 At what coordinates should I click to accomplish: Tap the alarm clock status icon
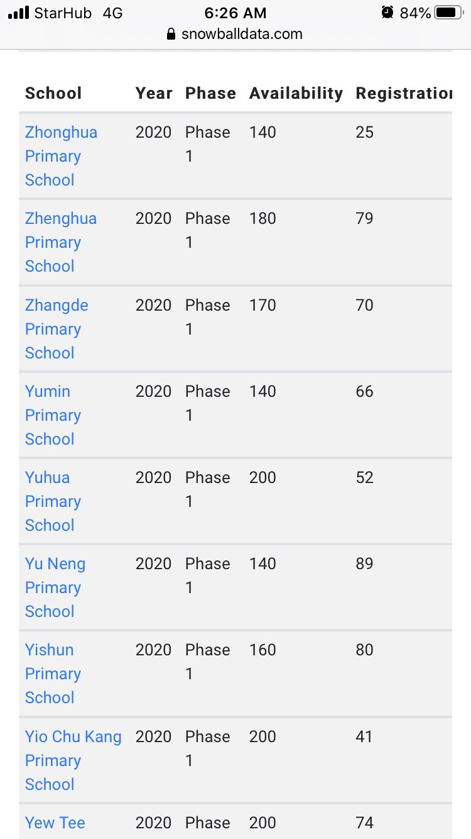[x=387, y=13]
